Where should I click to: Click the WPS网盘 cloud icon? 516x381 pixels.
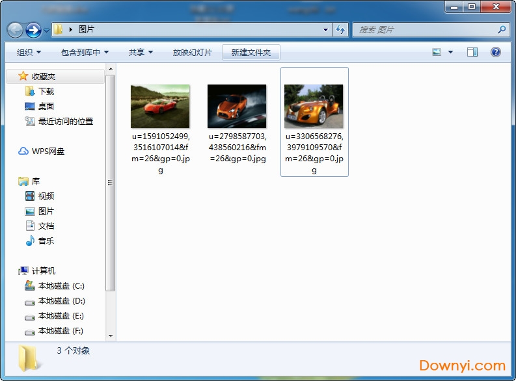coord(23,151)
